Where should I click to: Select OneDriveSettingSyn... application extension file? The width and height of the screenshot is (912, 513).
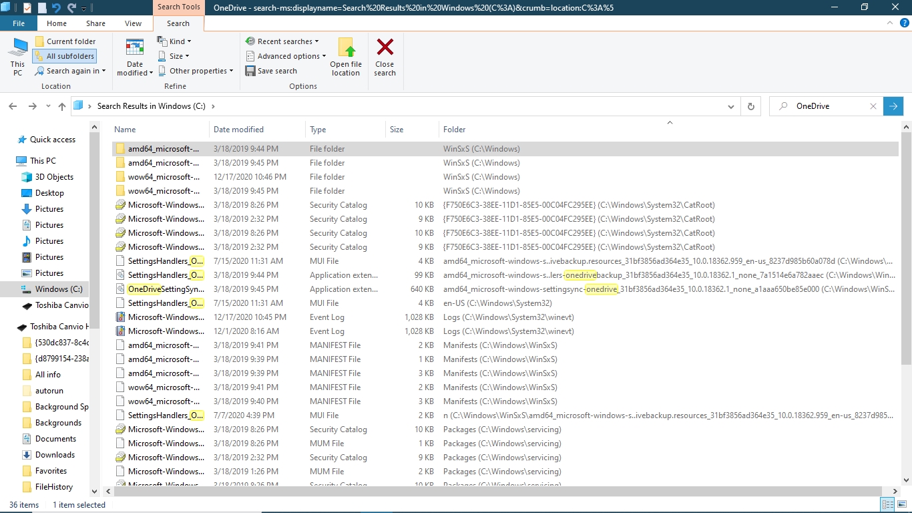[505, 289]
